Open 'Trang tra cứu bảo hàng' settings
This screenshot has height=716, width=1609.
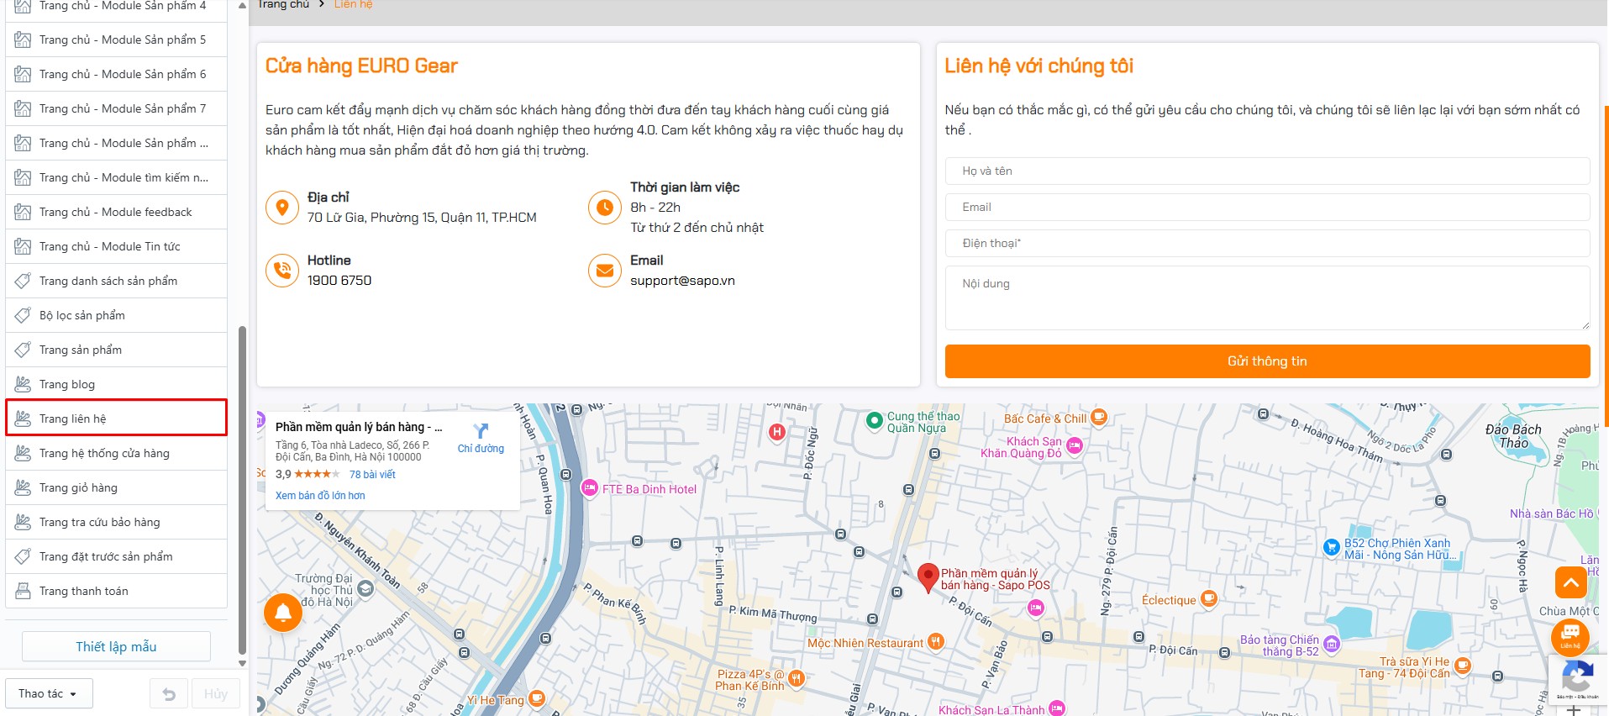point(116,522)
